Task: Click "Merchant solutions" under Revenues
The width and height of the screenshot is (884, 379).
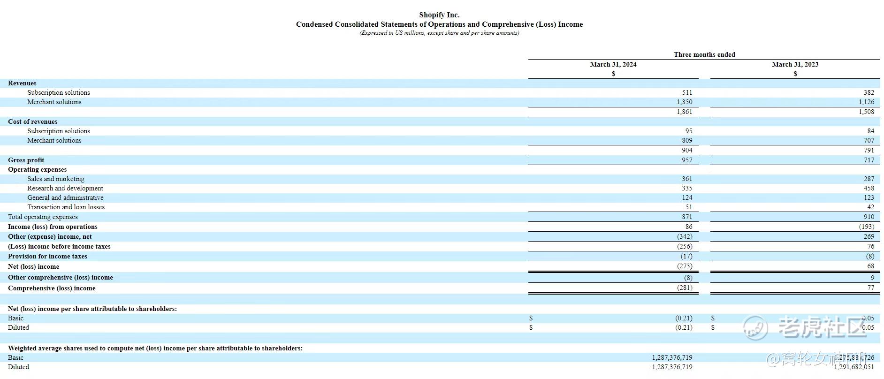Action: (54, 102)
